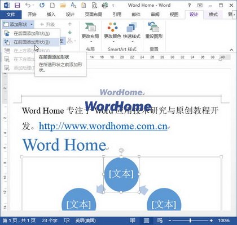Choose 在前面添加形状(B) menu entry
The height and width of the screenshot is (225, 237).
click(x=31, y=42)
